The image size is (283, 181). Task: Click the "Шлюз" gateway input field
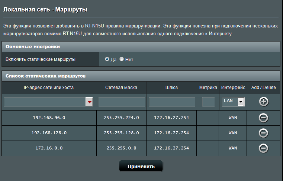(172, 102)
